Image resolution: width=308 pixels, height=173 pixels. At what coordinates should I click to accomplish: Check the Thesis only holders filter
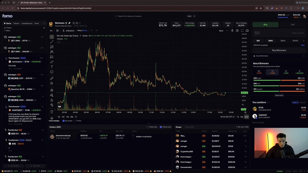147,127
